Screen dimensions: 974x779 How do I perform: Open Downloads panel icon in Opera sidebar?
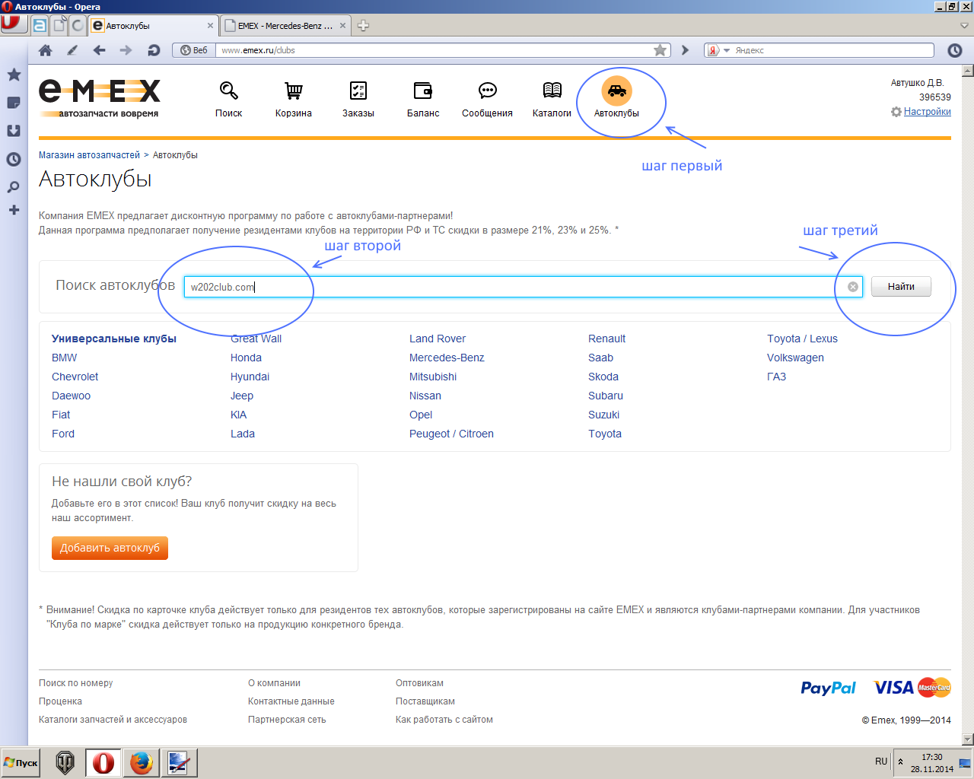(x=14, y=131)
